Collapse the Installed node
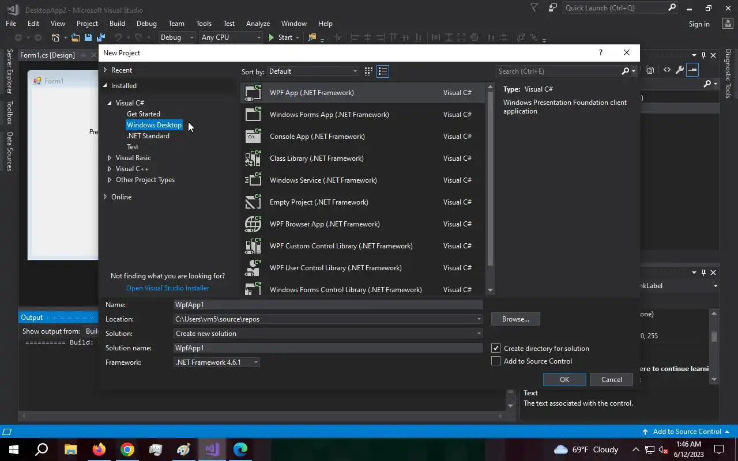The width and height of the screenshot is (738, 461). (x=105, y=85)
